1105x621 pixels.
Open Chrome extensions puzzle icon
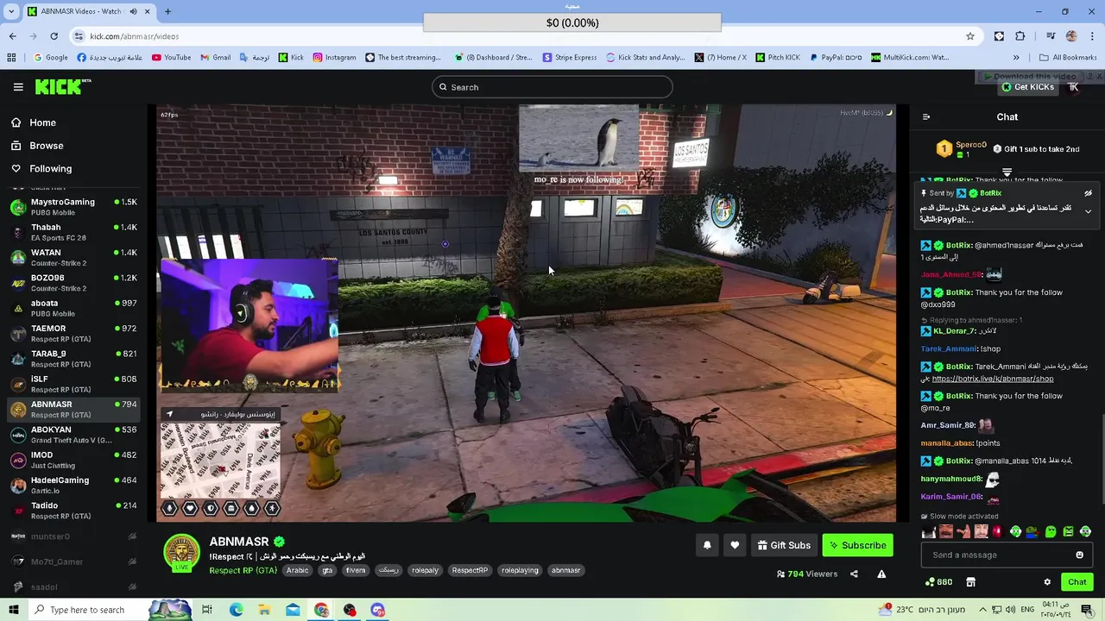pyautogui.click(x=1020, y=36)
